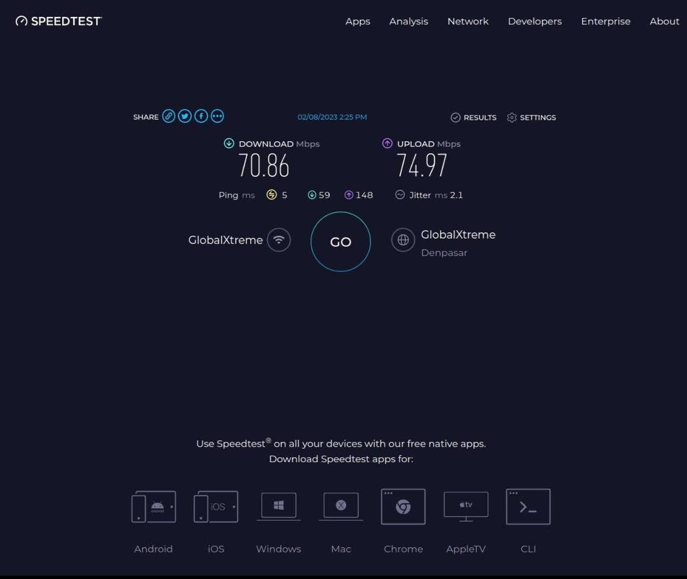Viewport: 687px width, 579px height.
Task: Start a new test with GO
Action: (341, 242)
